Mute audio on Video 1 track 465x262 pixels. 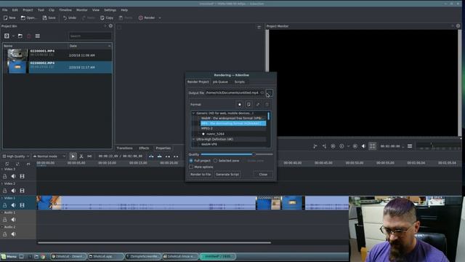tap(13, 205)
